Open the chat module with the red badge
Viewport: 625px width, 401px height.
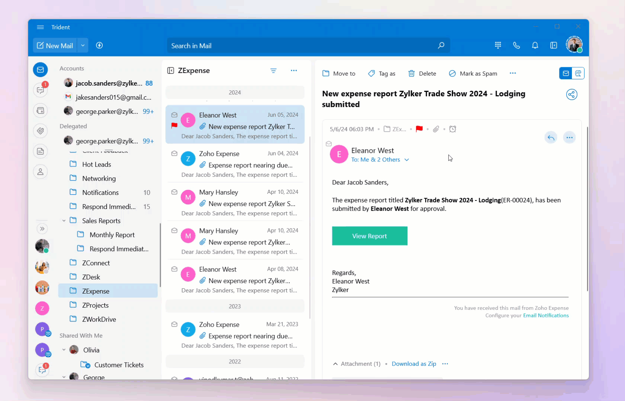click(x=41, y=90)
